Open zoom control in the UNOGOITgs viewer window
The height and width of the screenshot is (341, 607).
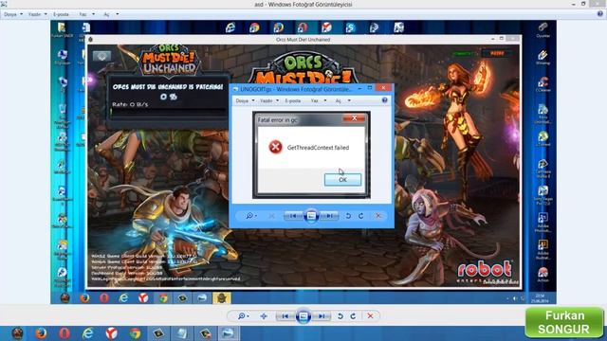251,216
